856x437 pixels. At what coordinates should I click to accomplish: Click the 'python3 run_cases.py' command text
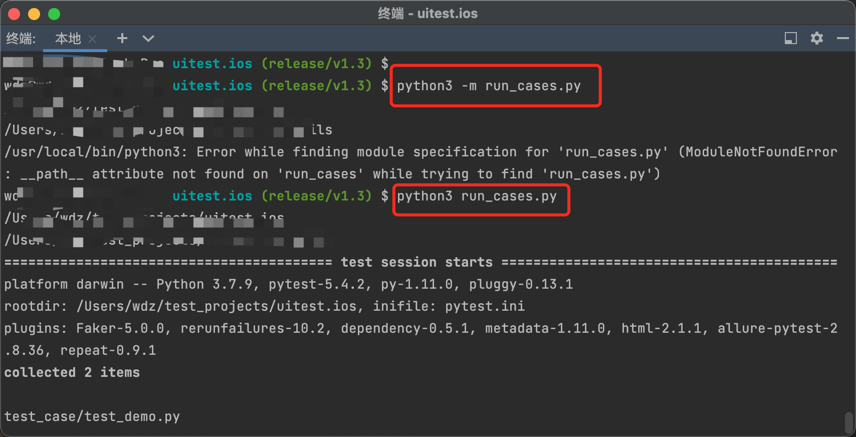coord(477,196)
